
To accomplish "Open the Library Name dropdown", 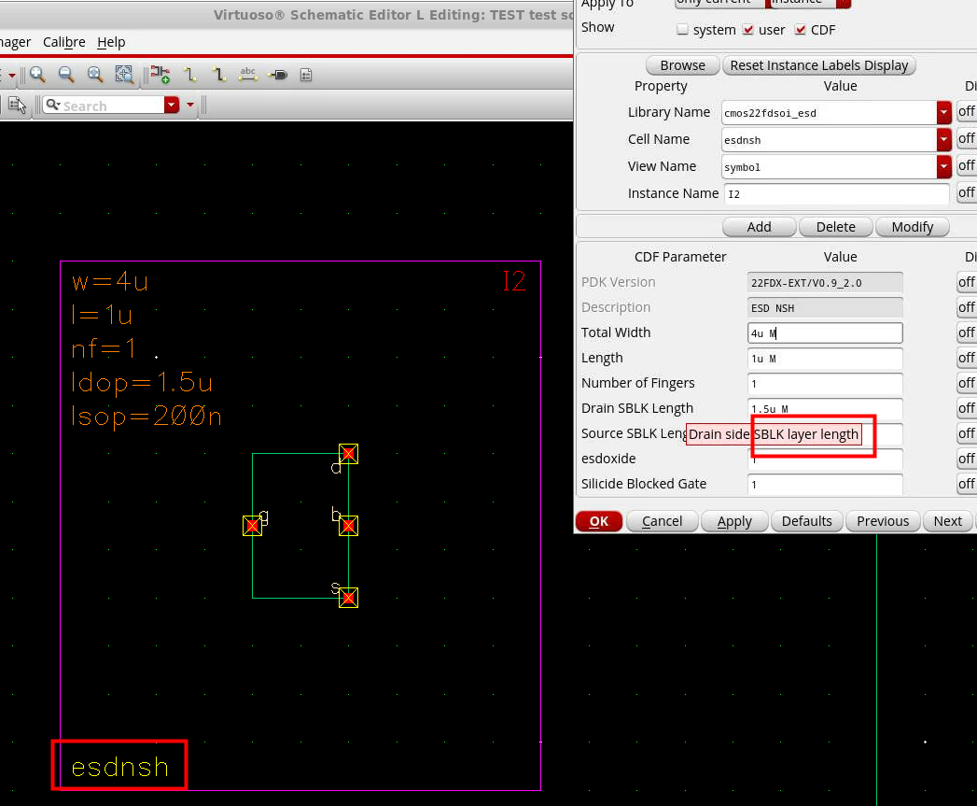I will coord(944,111).
